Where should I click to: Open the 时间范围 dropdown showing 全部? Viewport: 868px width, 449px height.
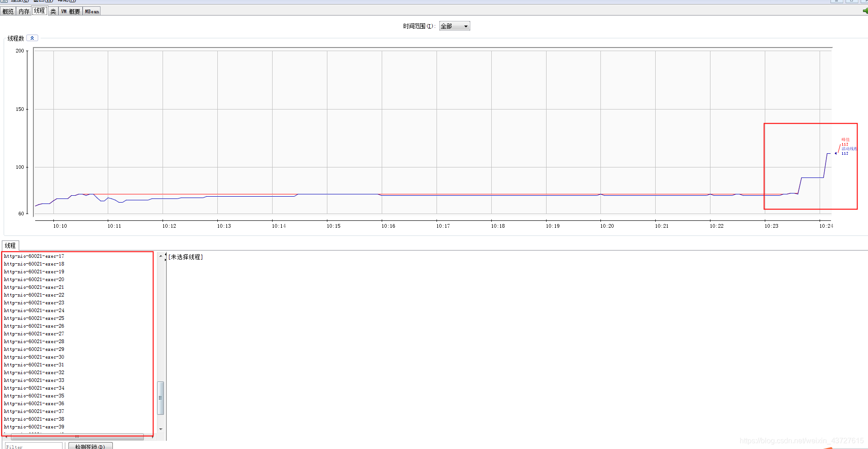454,26
